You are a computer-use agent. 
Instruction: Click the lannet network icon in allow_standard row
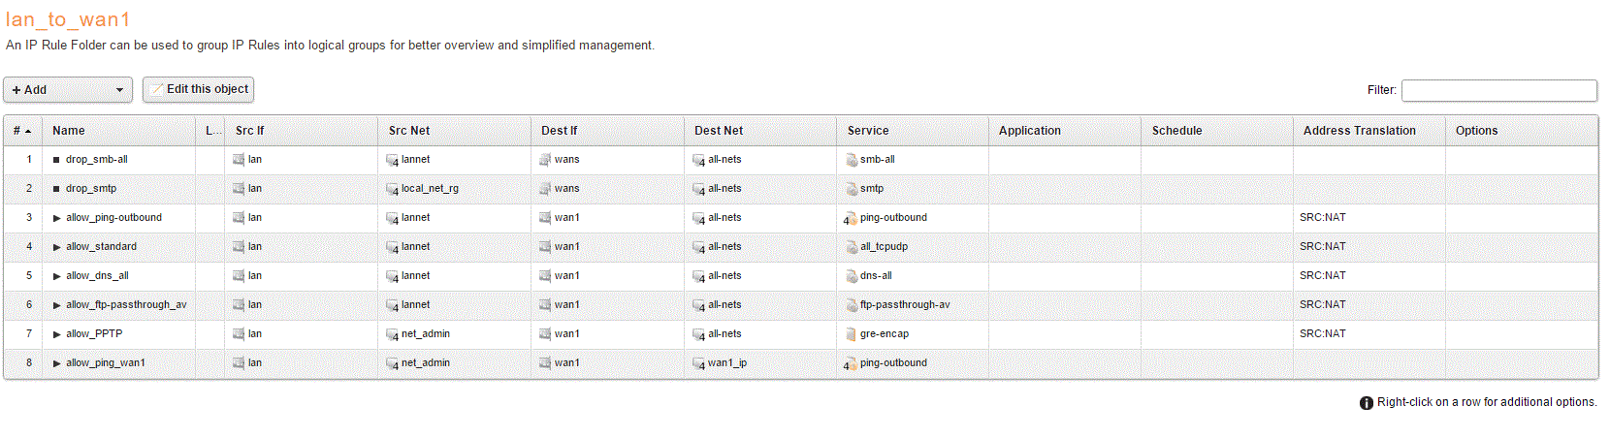click(x=392, y=247)
